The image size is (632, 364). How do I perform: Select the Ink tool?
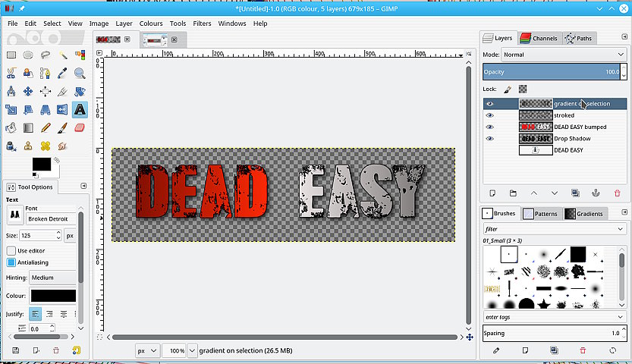pyautogui.click(x=11, y=146)
